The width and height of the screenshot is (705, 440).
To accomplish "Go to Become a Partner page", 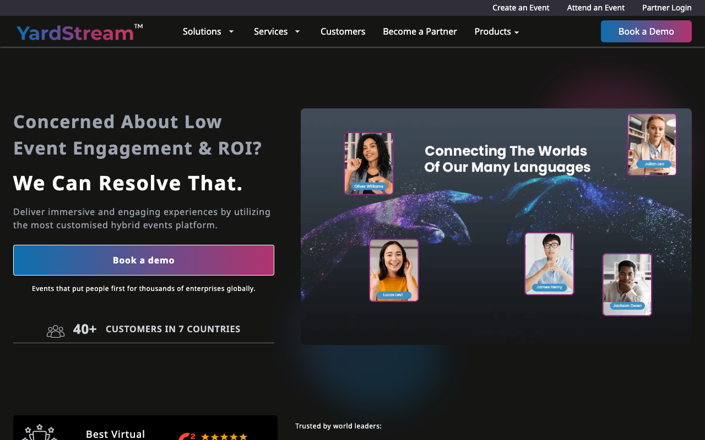I will (420, 32).
